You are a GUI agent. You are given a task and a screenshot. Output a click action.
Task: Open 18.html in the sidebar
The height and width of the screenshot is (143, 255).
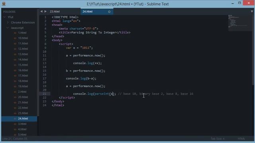click(23, 81)
